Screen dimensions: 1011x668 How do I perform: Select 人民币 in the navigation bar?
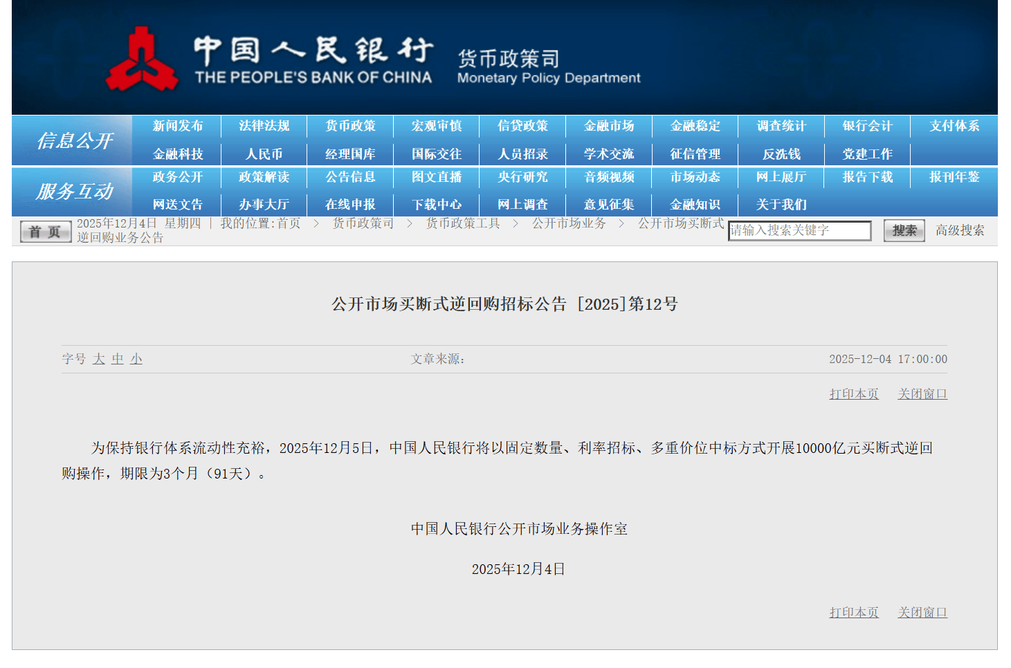[x=264, y=154]
